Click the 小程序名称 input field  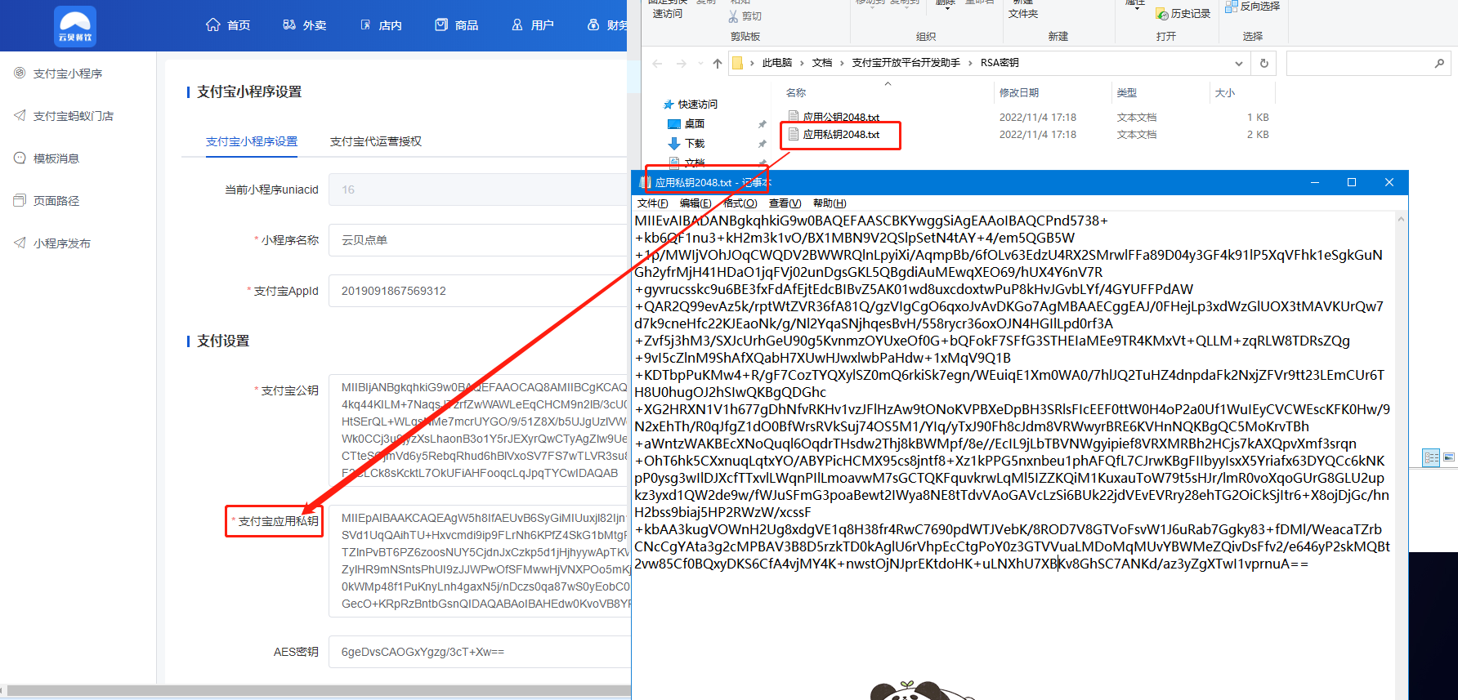478,240
